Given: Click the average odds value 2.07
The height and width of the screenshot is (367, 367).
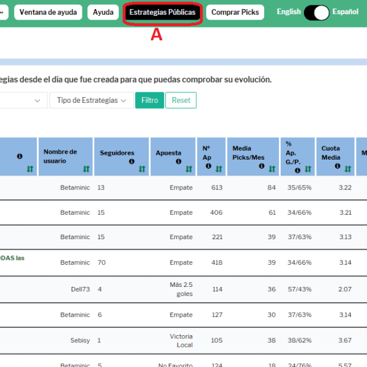Looking at the screenshot, I should pyautogui.click(x=345, y=289).
